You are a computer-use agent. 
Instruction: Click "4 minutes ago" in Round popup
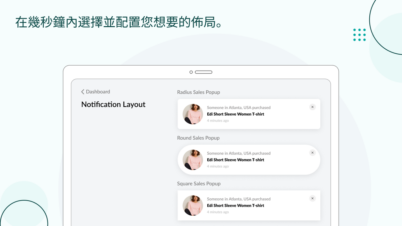click(218, 166)
